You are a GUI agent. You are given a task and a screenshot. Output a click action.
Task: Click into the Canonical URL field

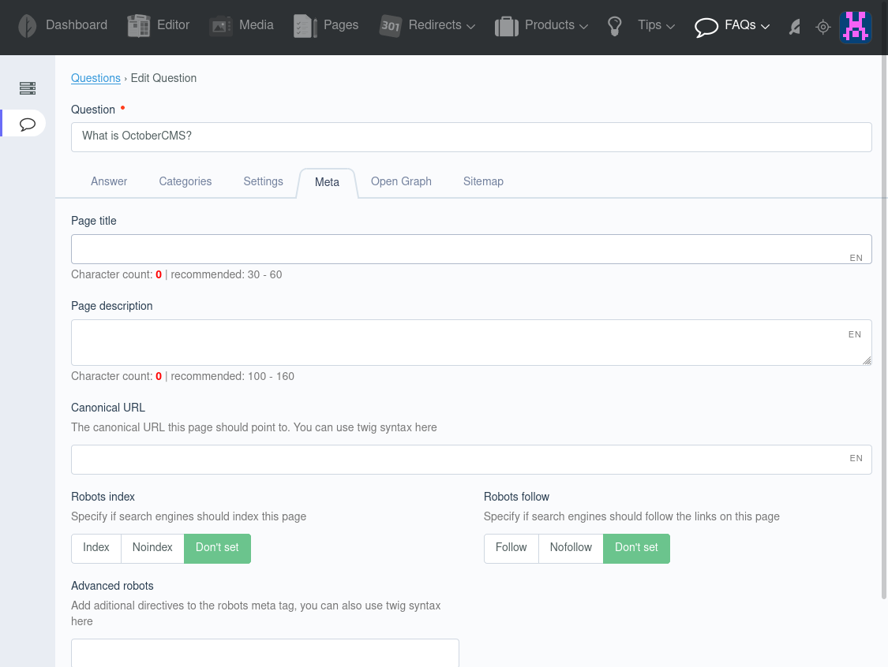[x=471, y=460]
